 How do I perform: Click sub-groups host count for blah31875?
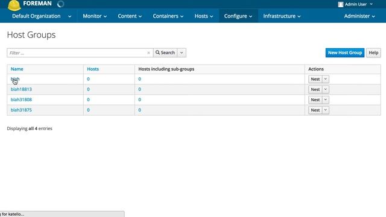pos(139,110)
